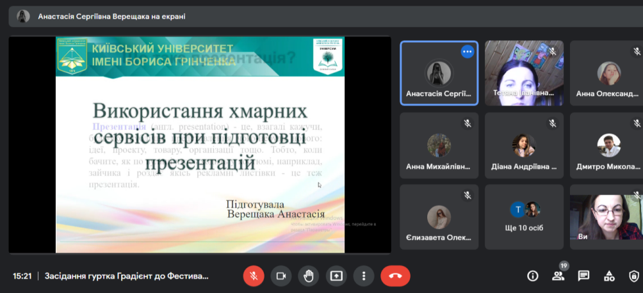643x293 pixels.
Task: Click presenter avatar in the top banner
Action: [23, 17]
